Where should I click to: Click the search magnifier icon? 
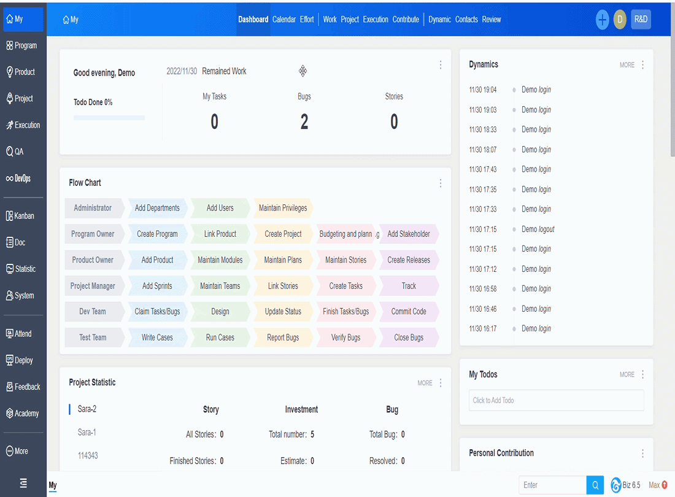pos(595,485)
